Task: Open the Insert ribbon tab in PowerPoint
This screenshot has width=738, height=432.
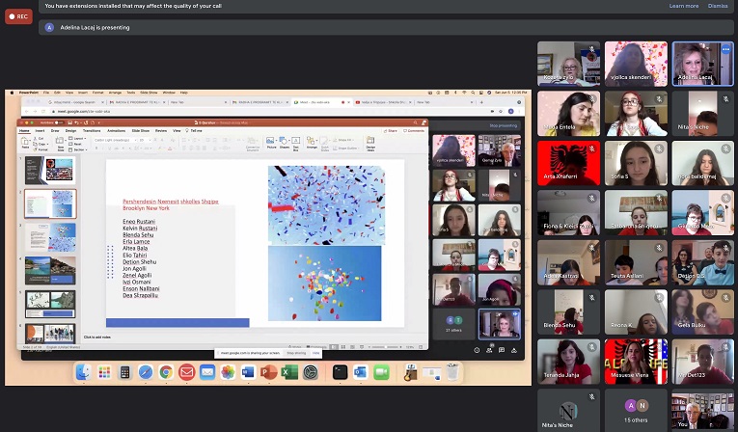Action: coord(39,130)
